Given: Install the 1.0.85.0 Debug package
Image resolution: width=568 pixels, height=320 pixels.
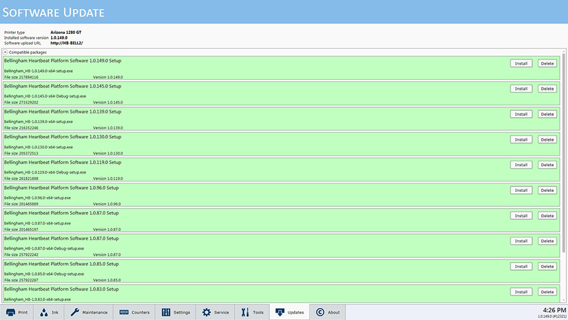Looking at the screenshot, I should pyautogui.click(x=521, y=267).
